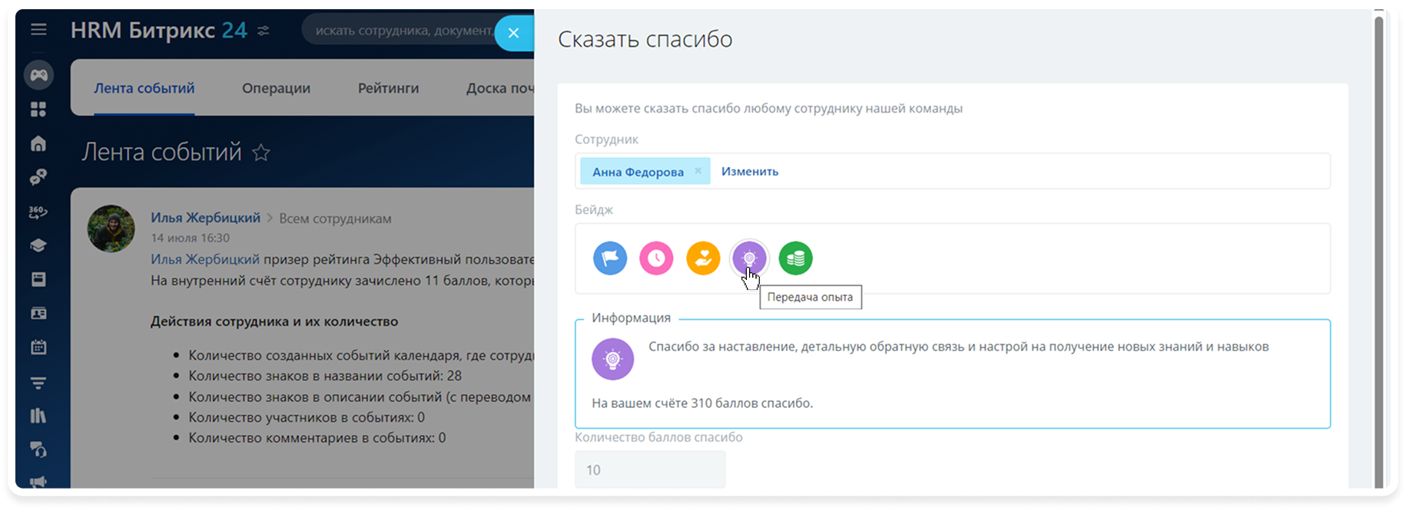Image resolution: width=1406 pixels, height=510 pixels.
Task: Open the calendar icon in sidebar
Action: pos(38,347)
